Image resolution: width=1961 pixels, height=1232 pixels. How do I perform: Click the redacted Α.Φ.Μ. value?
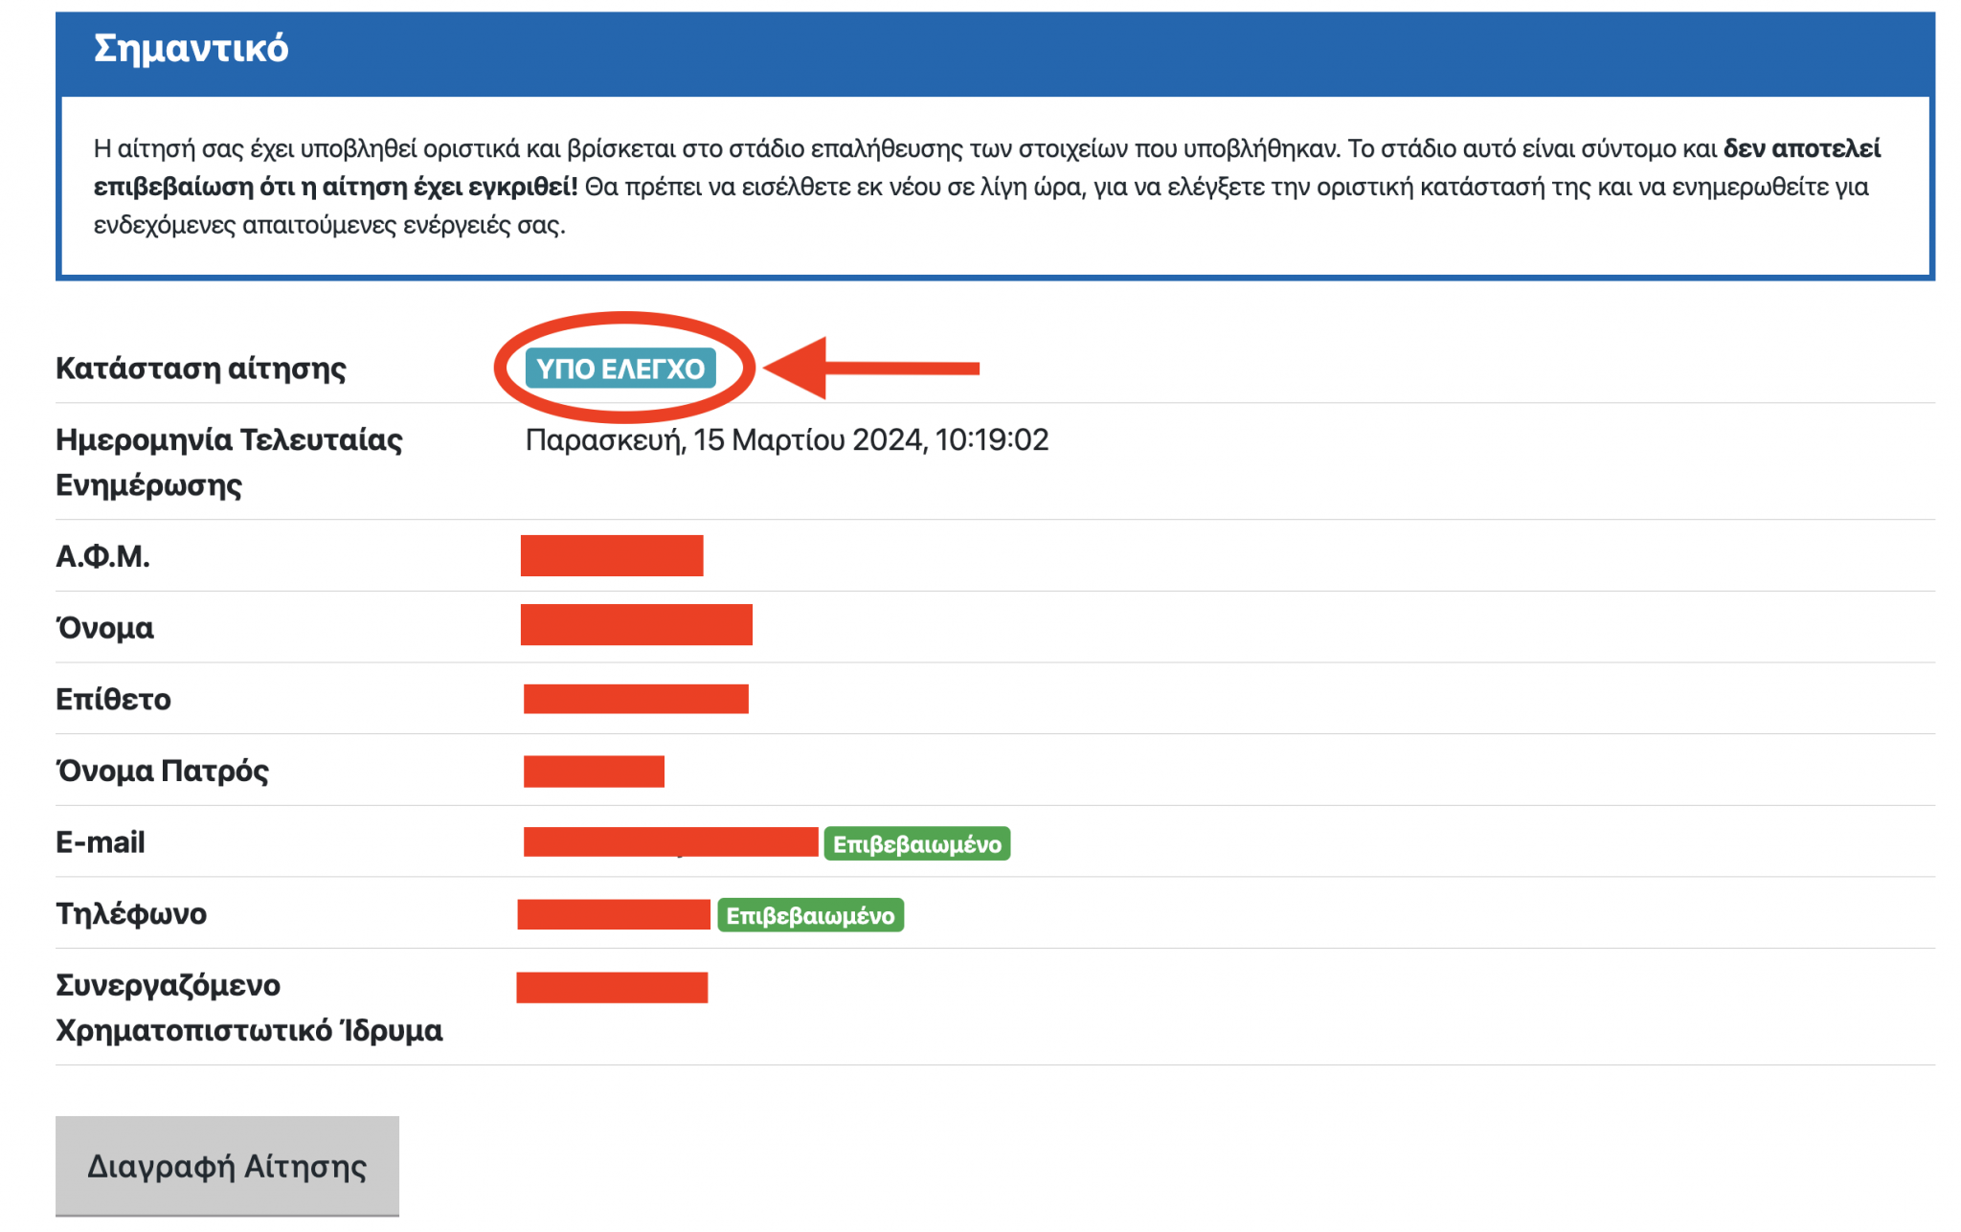point(612,555)
